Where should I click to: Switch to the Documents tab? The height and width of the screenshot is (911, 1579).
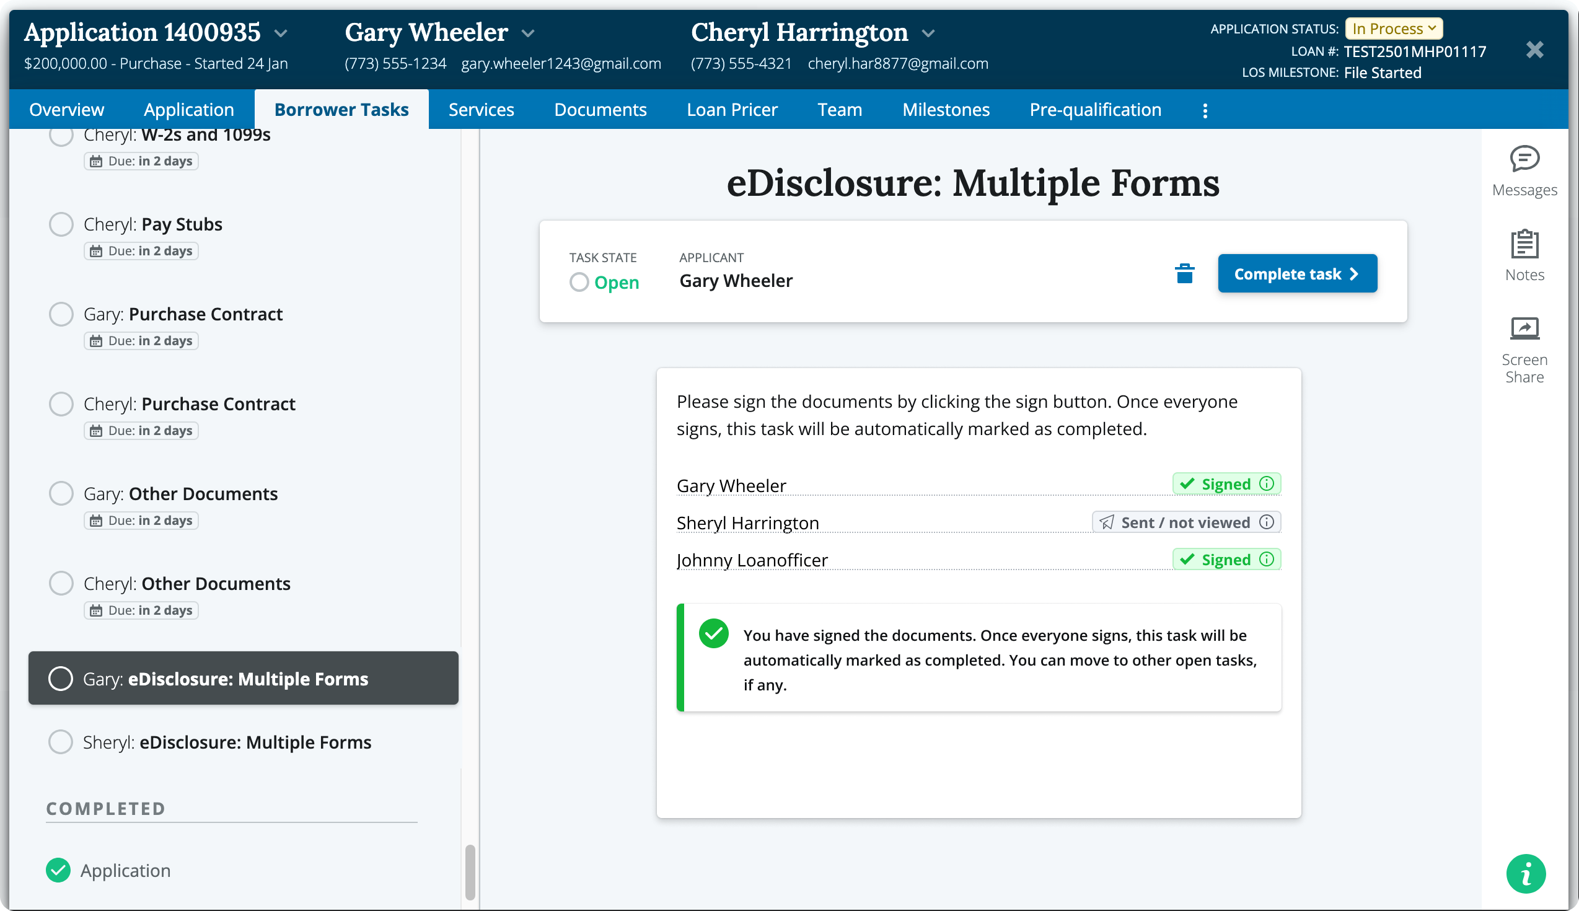tap(600, 110)
